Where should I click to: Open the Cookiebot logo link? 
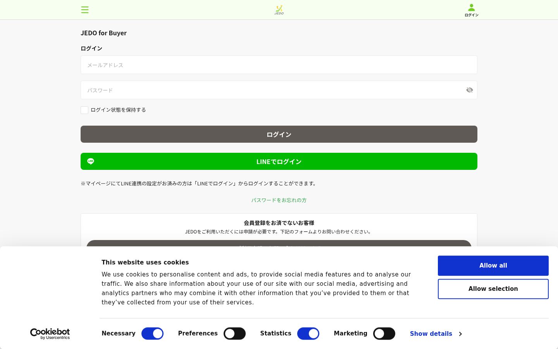[x=50, y=334]
